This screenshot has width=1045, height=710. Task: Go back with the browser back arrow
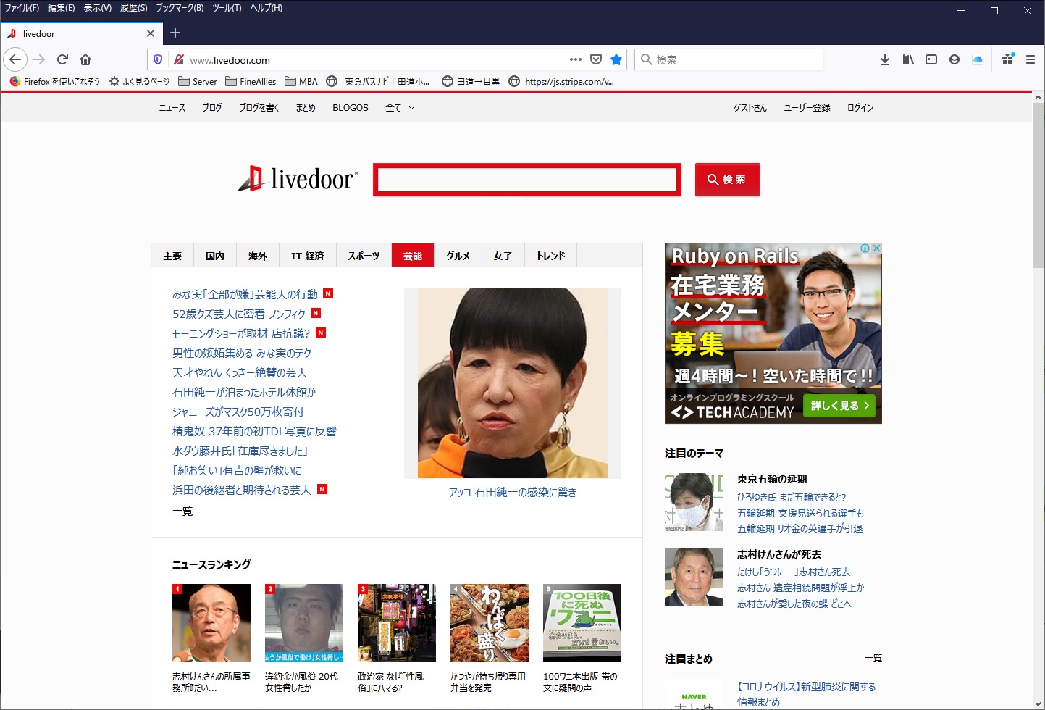point(15,59)
